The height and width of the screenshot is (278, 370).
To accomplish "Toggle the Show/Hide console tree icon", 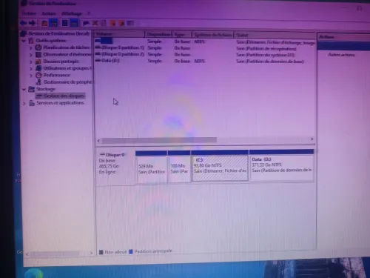I will click(x=53, y=23).
